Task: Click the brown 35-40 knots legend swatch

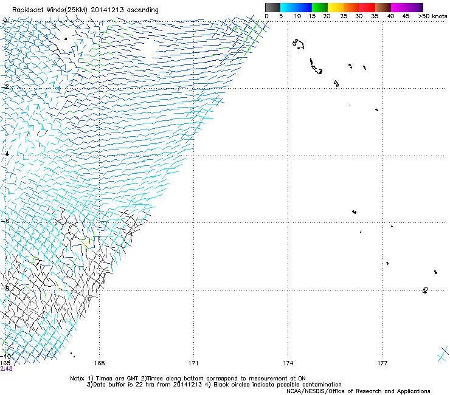Action: [x=383, y=7]
